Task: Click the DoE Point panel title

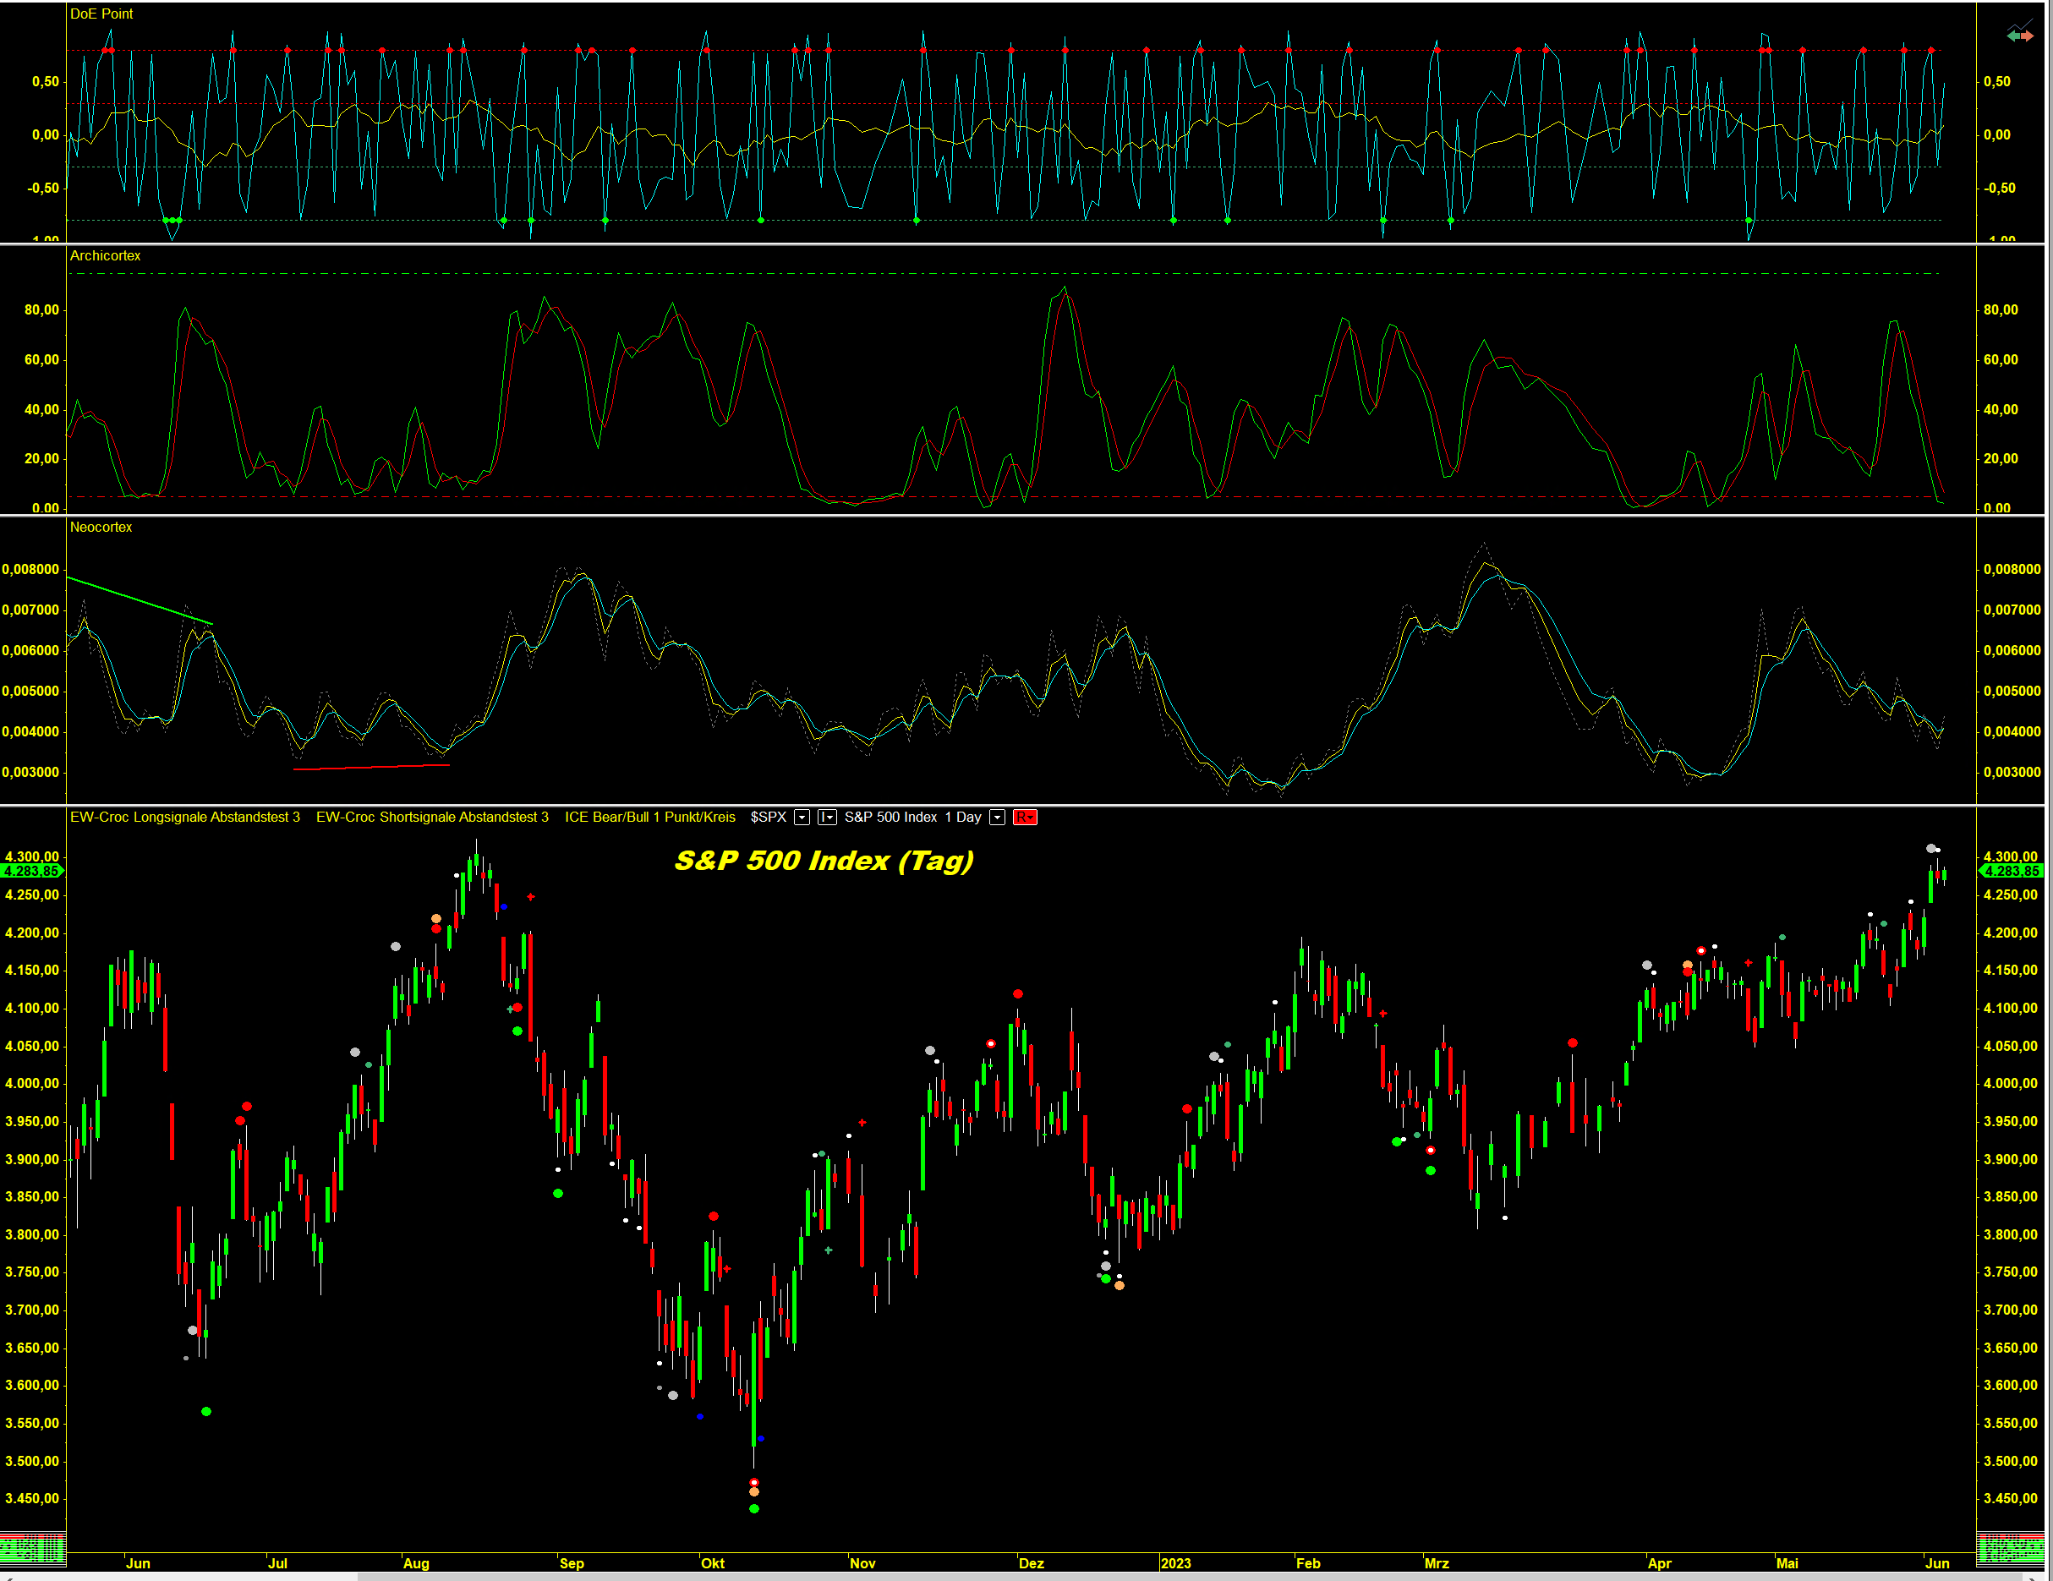Action: (x=101, y=14)
